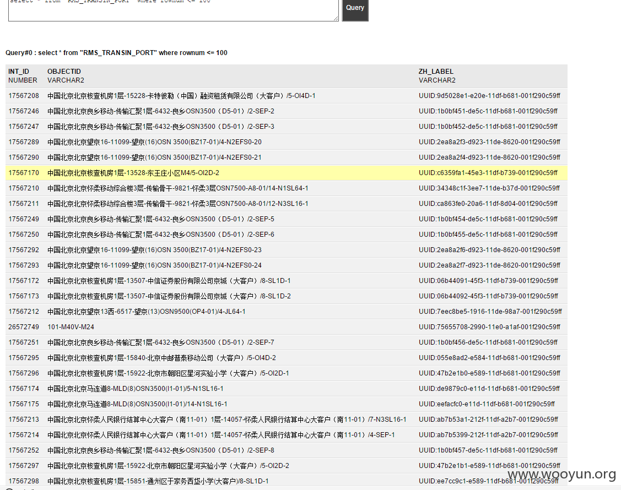
Task: Click UUID:ab7b53a1-212f-11df-a2b7-001f290c59ff label
Action: [488, 420]
